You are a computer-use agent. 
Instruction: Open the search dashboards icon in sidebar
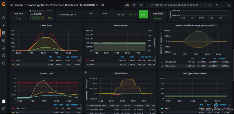point(4,18)
